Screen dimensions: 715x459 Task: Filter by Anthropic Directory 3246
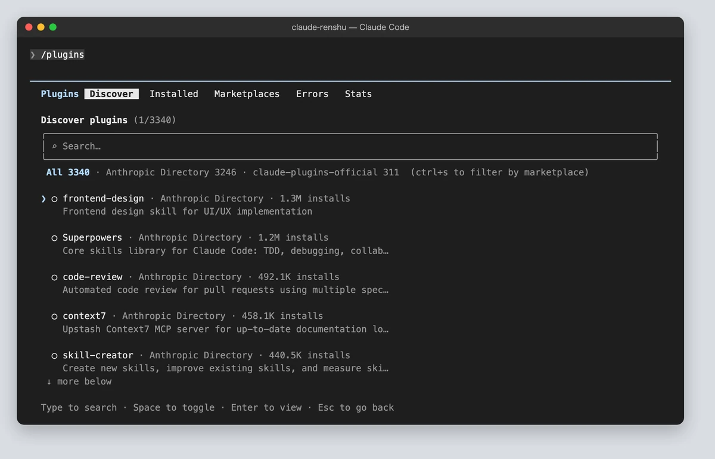click(171, 172)
